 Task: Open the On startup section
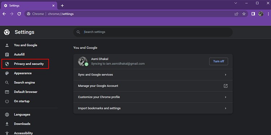(x=22, y=101)
